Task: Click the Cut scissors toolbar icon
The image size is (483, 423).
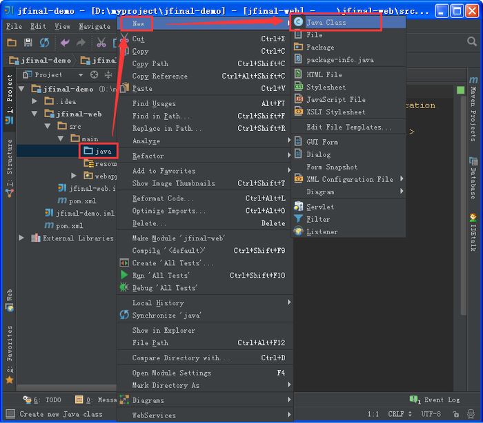Action: pos(101,43)
